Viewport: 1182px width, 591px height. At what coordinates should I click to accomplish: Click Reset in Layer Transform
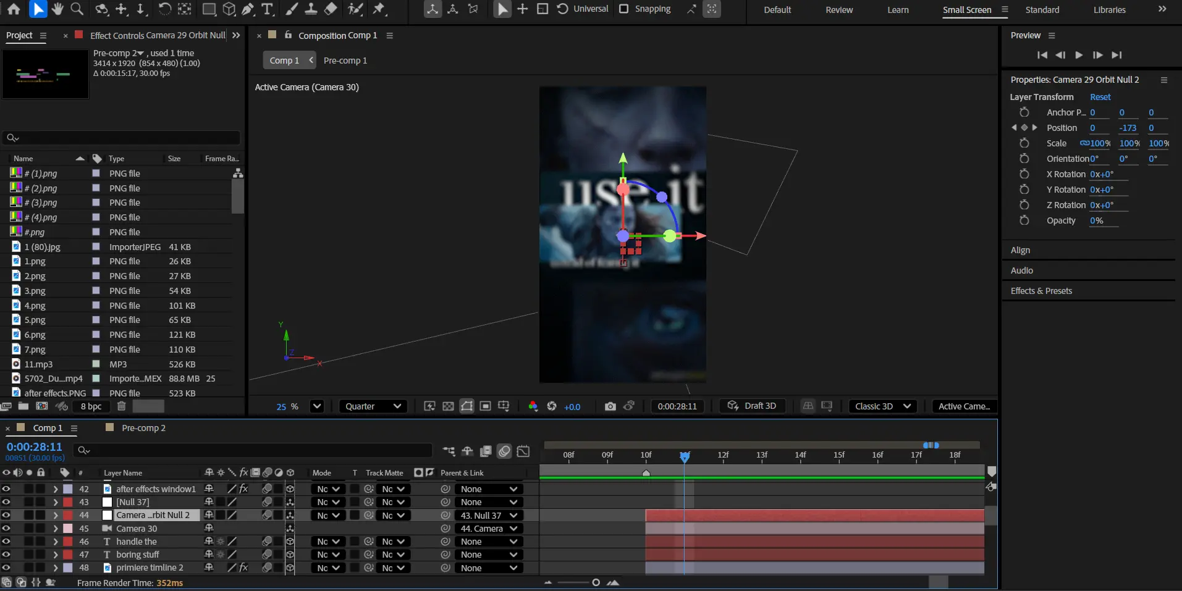(1099, 97)
